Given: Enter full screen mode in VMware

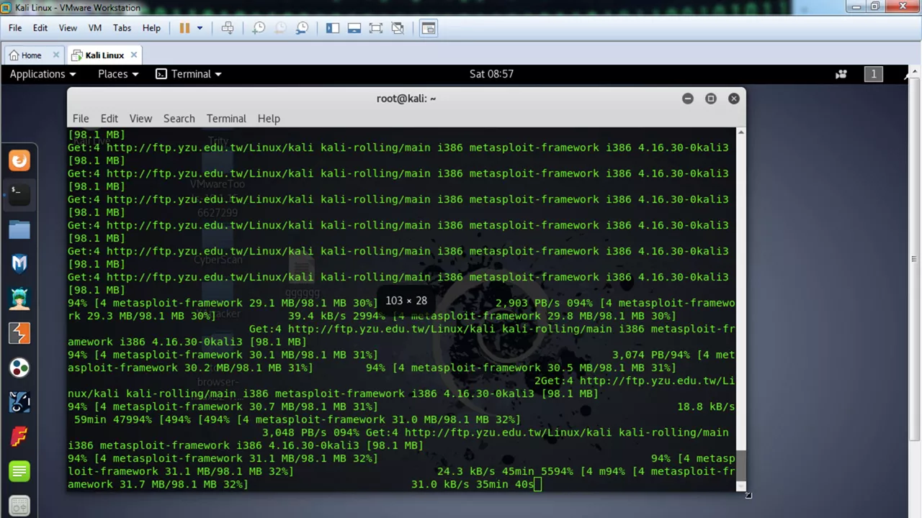Looking at the screenshot, I should coord(376,28).
